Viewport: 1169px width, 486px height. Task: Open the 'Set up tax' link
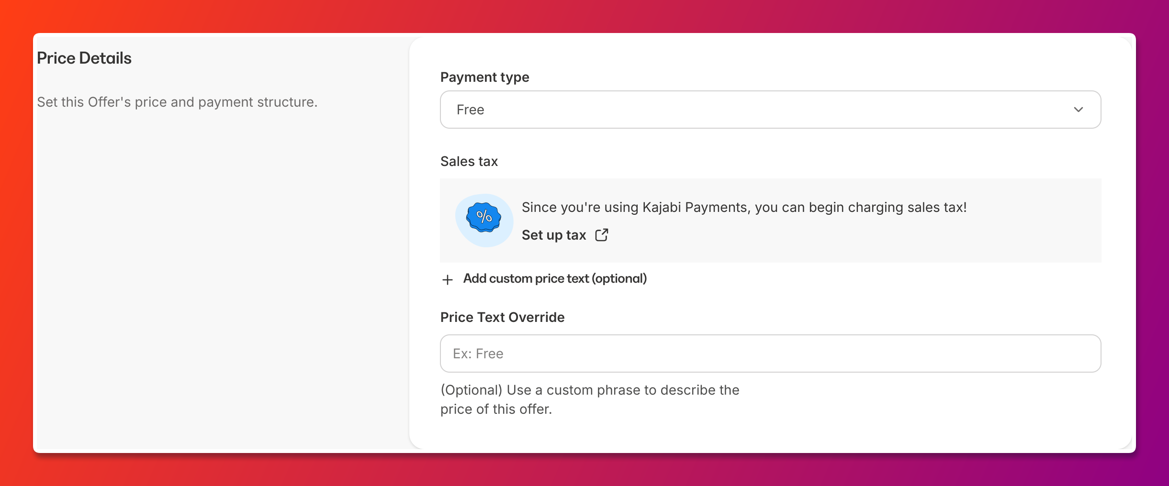tap(554, 235)
